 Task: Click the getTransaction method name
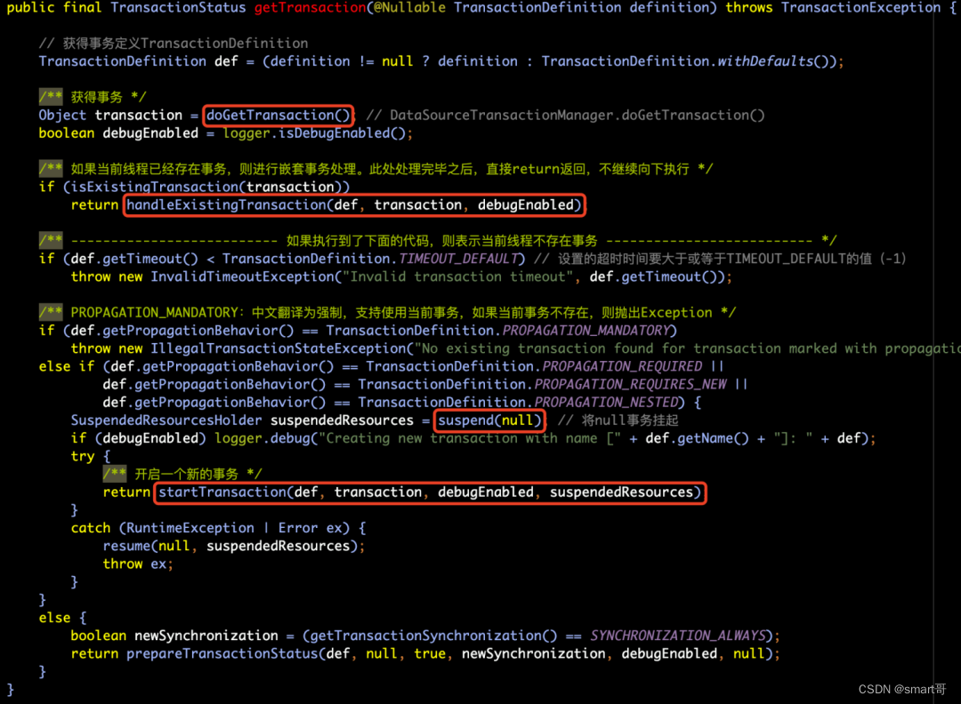click(x=311, y=8)
